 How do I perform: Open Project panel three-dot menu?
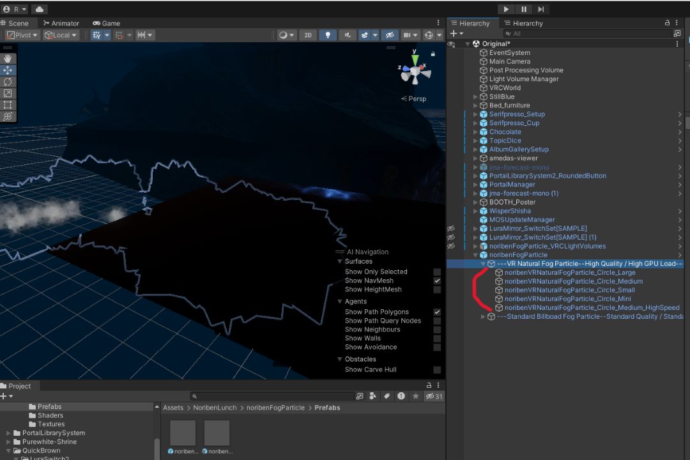[438, 385]
